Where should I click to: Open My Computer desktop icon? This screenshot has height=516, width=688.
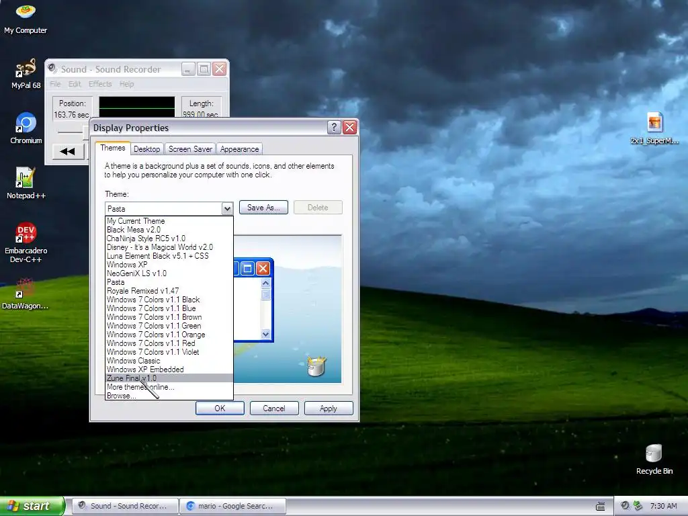(x=26, y=18)
